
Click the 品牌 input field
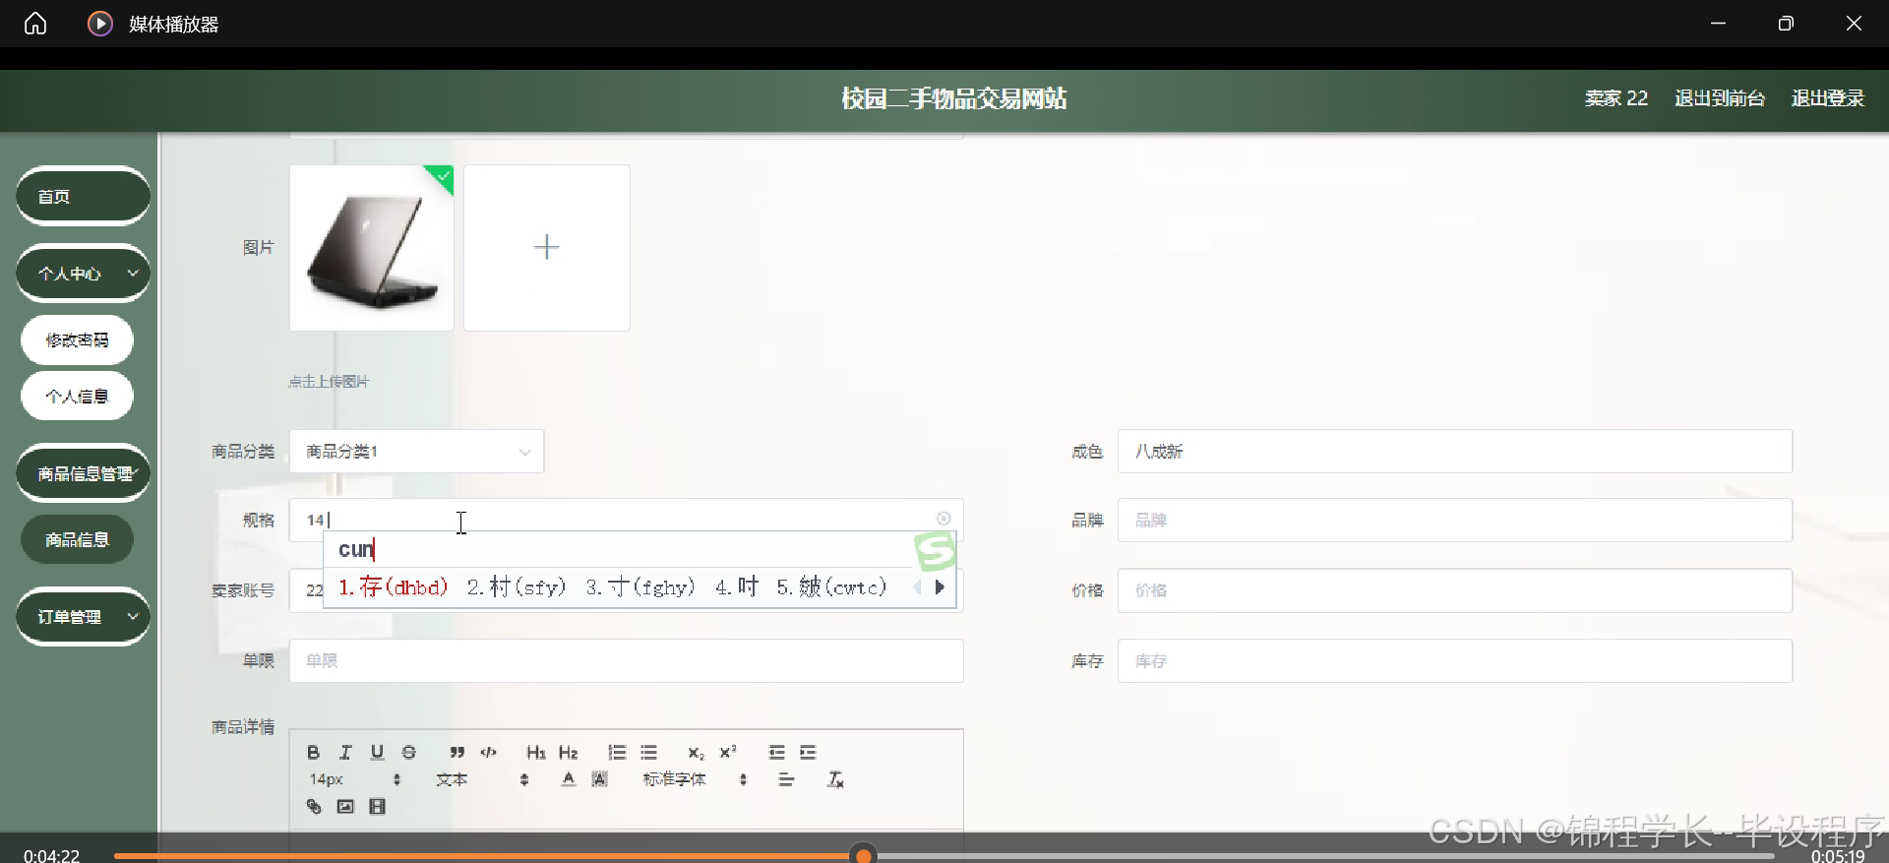click(x=1455, y=521)
